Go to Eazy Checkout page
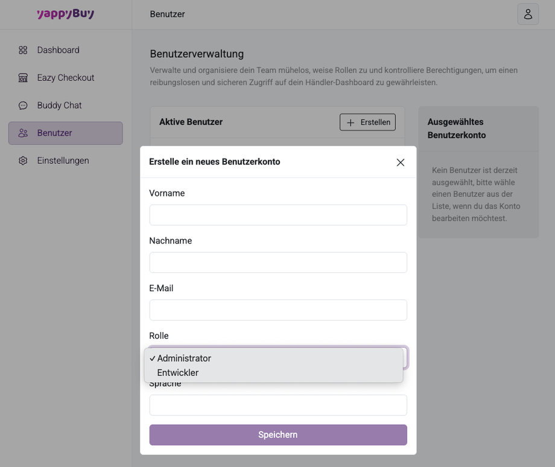Image resolution: width=555 pixels, height=467 pixels. [65, 78]
